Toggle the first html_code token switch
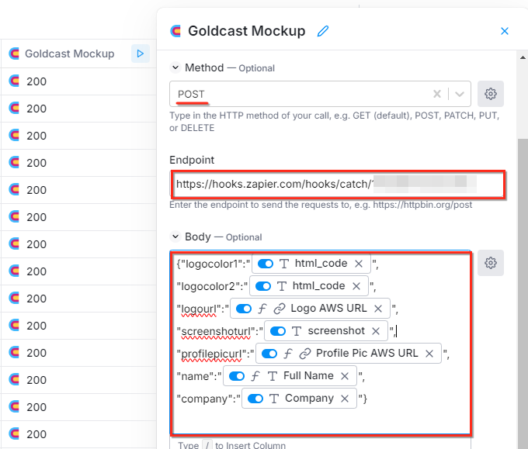The image size is (528, 449). 265,264
